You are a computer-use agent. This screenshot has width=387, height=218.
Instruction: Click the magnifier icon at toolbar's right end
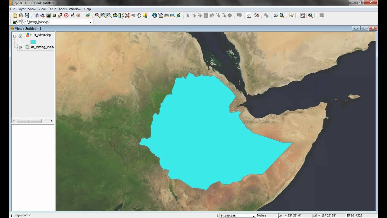tap(311, 15)
